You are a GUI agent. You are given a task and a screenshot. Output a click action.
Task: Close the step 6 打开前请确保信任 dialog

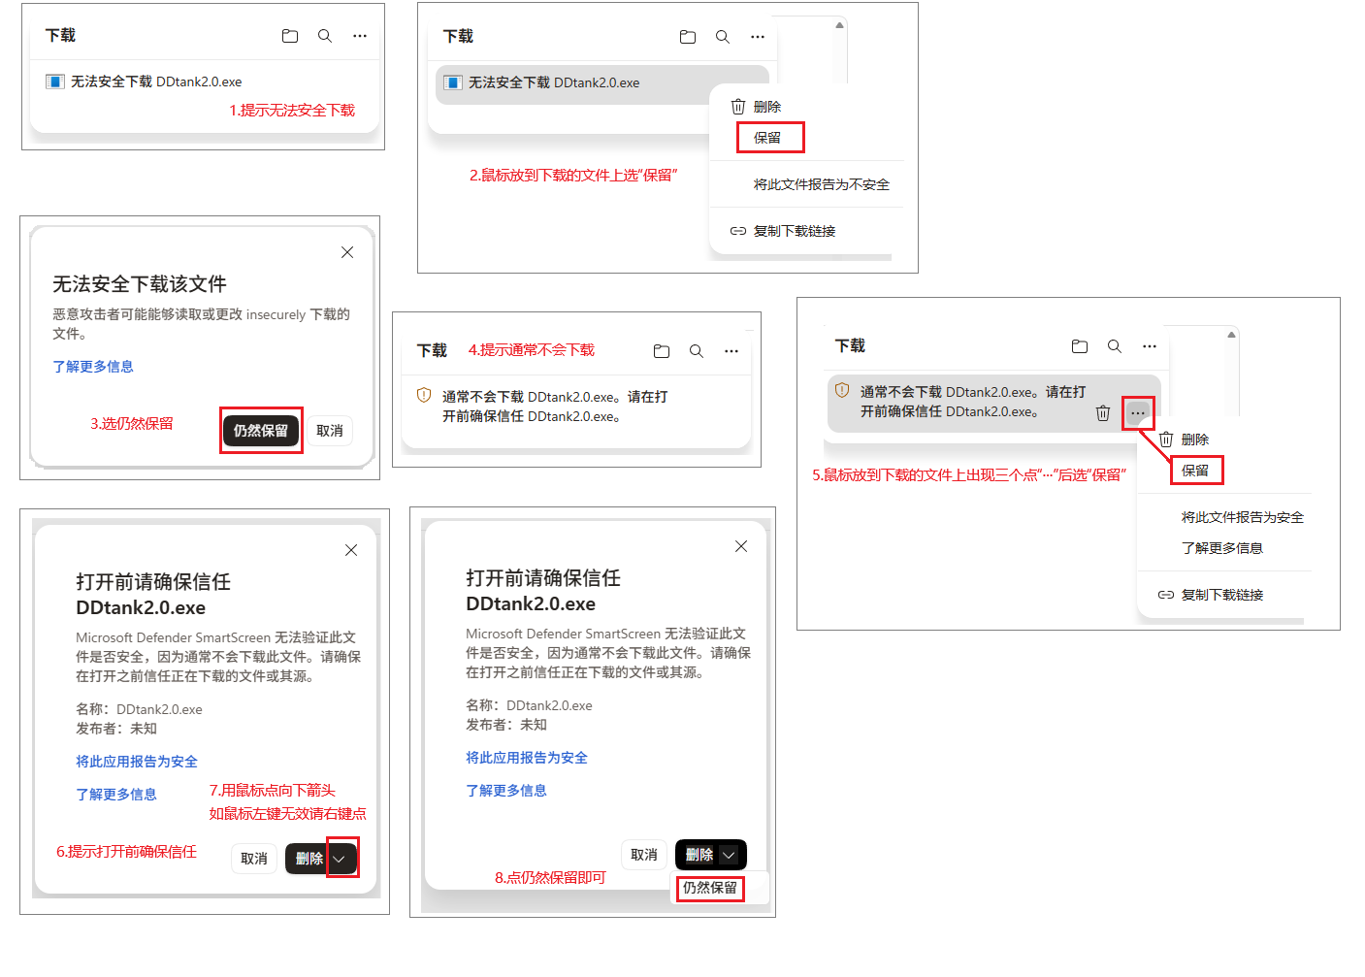[351, 550]
